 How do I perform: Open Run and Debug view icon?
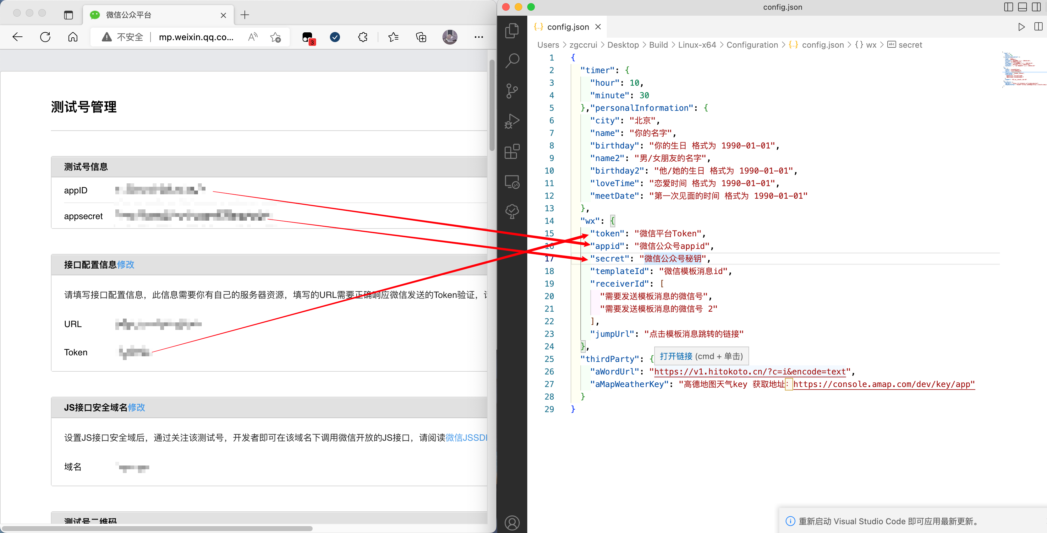(512, 121)
